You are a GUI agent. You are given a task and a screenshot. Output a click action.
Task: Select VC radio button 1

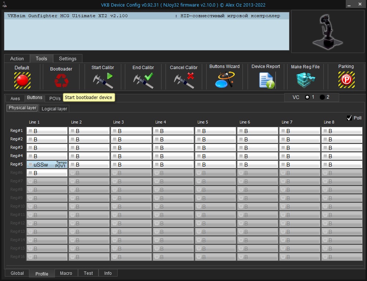[x=307, y=97]
